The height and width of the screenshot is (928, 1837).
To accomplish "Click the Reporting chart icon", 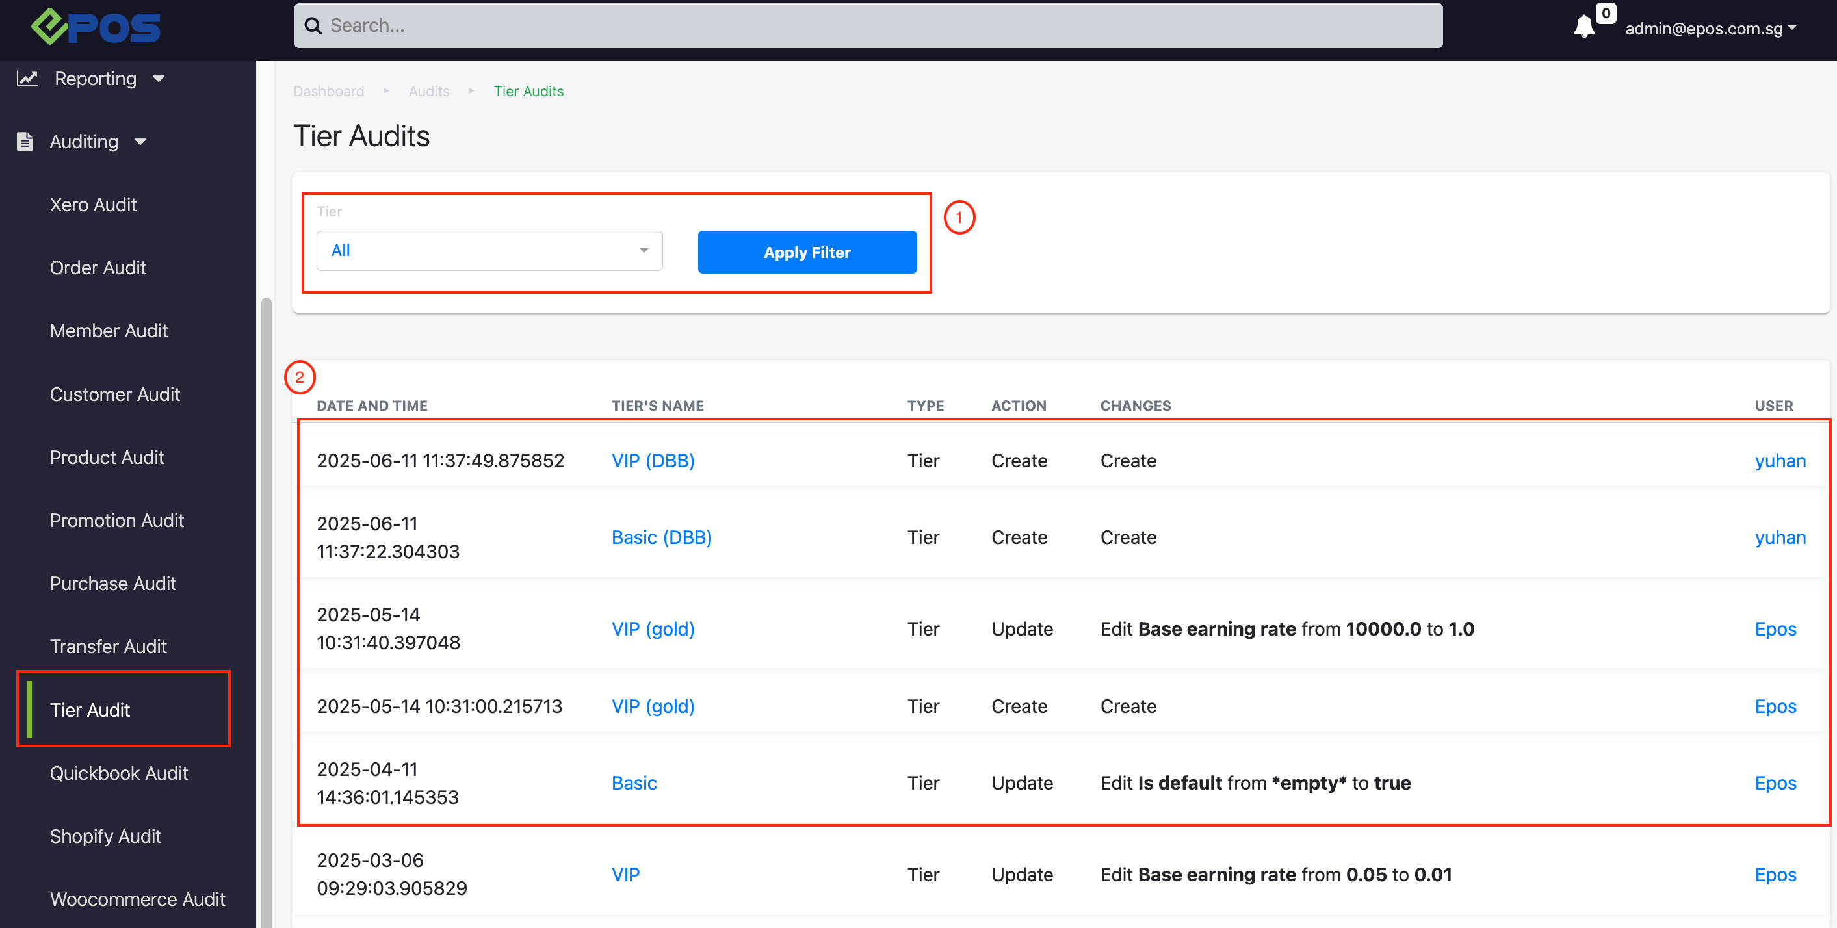I will point(27,79).
